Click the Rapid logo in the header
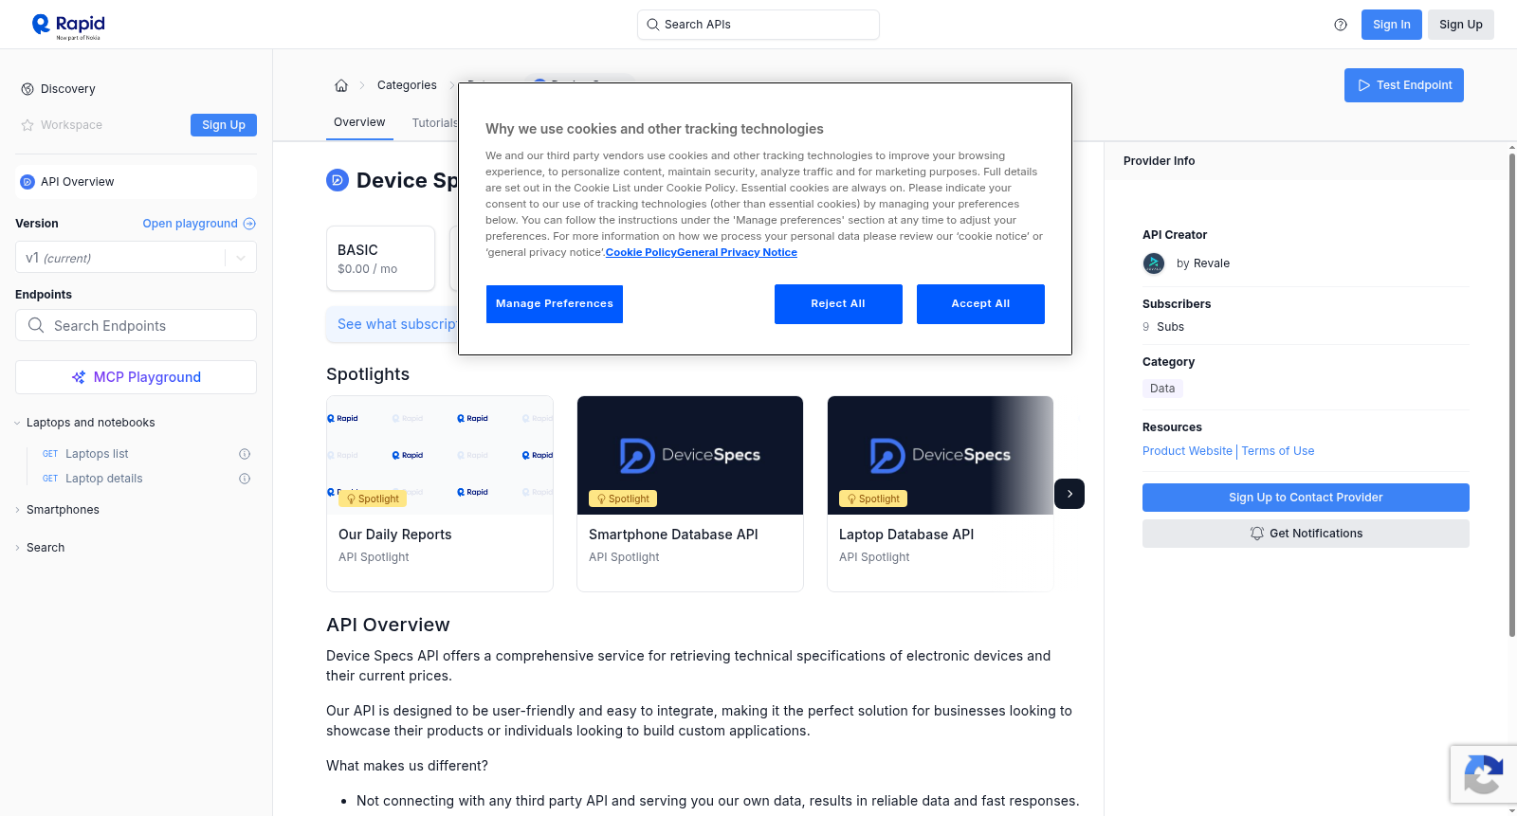Image resolution: width=1517 pixels, height=816 pixels. pos(68,26)
